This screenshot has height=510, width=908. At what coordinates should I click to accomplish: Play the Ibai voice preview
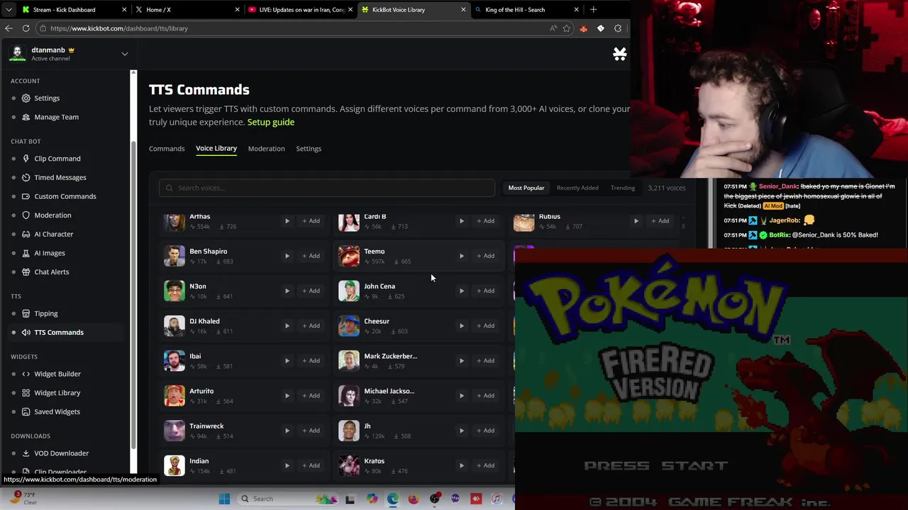pyautogui.click(x=287, y=361)
